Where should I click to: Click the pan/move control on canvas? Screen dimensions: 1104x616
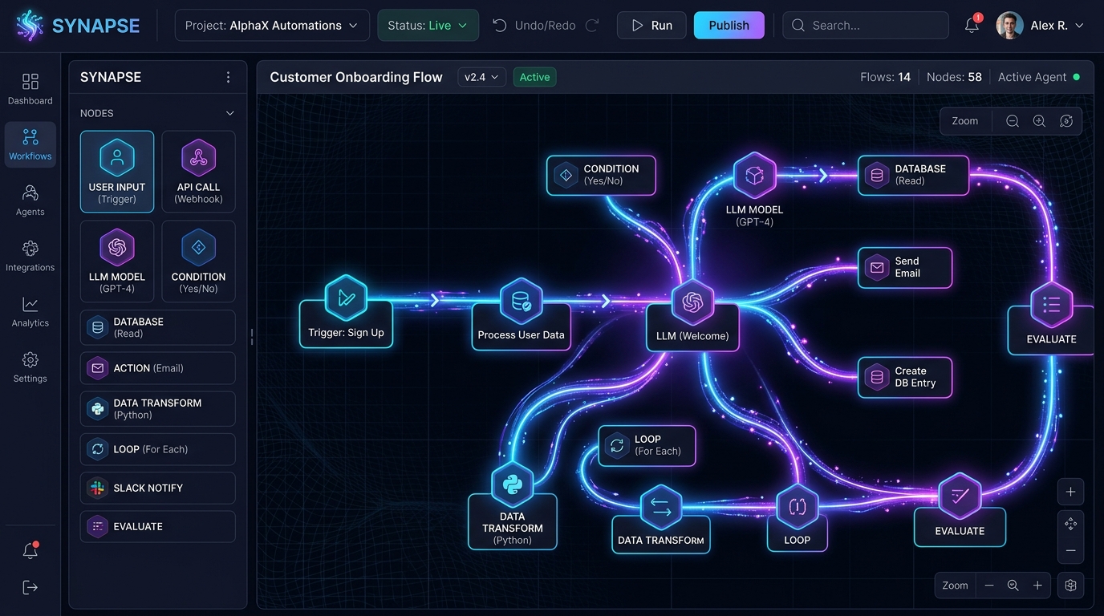coord(1070,524)
